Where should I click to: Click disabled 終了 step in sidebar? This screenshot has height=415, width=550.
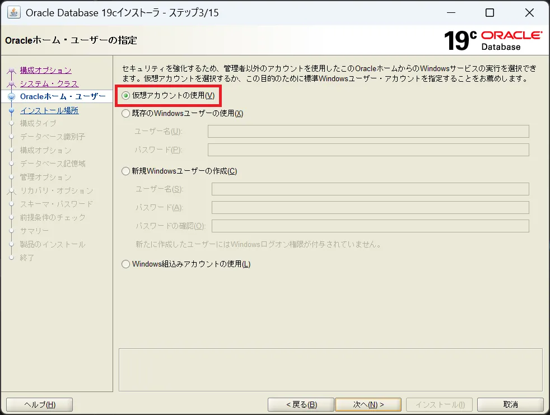[27, 258]
